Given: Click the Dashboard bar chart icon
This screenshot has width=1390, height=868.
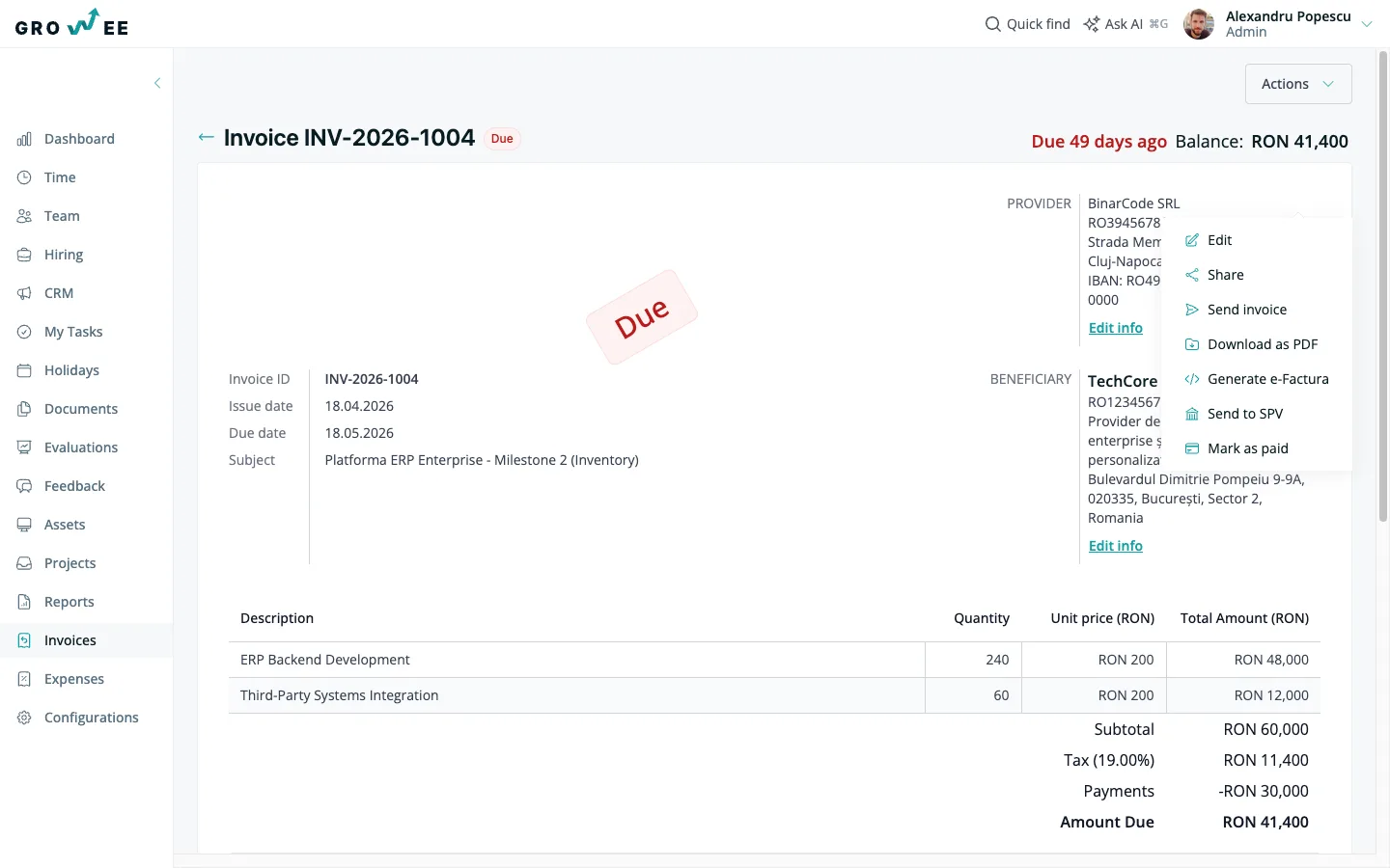Looking at the screenshot, I should pos(24,139).
